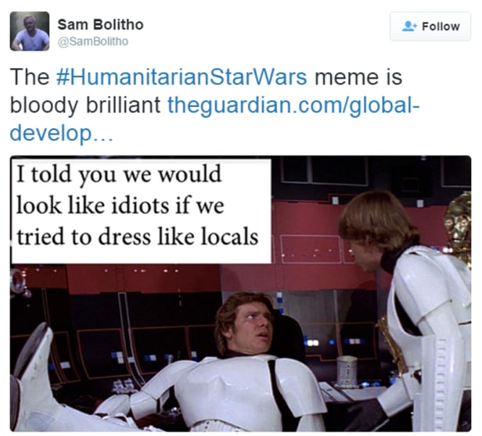Open the @SamBolitho handle link
This screenshot has height=436, width=482.
pos(93,41)
